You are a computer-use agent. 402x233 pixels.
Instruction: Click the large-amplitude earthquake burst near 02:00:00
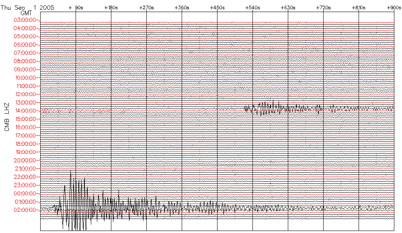pos(74,201)
